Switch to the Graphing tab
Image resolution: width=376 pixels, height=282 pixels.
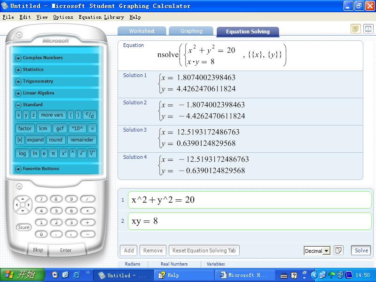tap(191, 31)
